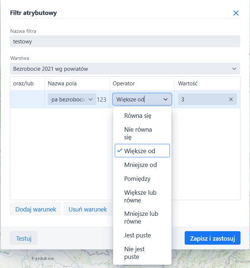Image resolution: width=250 pixels, height=268 pixels.
Task: Close the Filtr atrybutowy dialog
Action: click(236, 13)
